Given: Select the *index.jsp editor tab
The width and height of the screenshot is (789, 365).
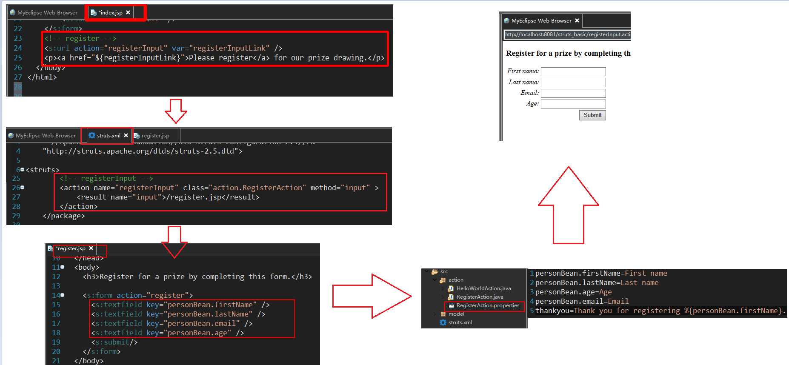Looking at the screenshot, I should (x=111, y=13).
